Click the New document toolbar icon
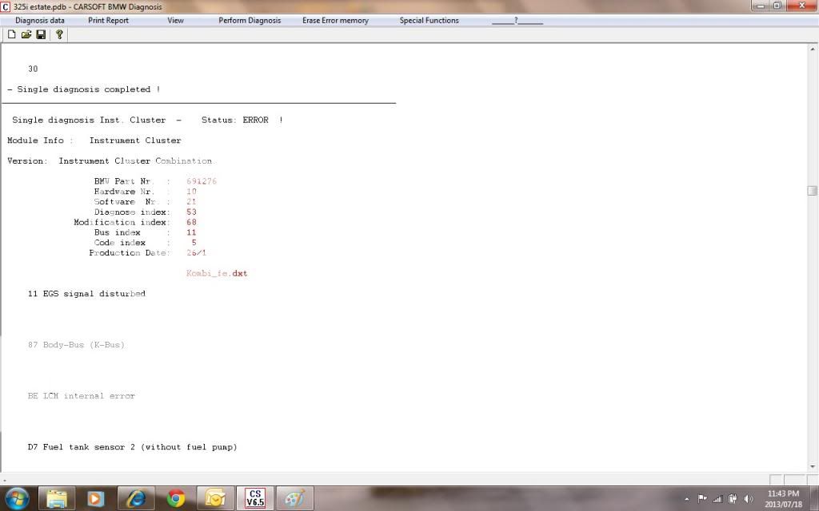819x511 pixels. (x=11, y=34)
